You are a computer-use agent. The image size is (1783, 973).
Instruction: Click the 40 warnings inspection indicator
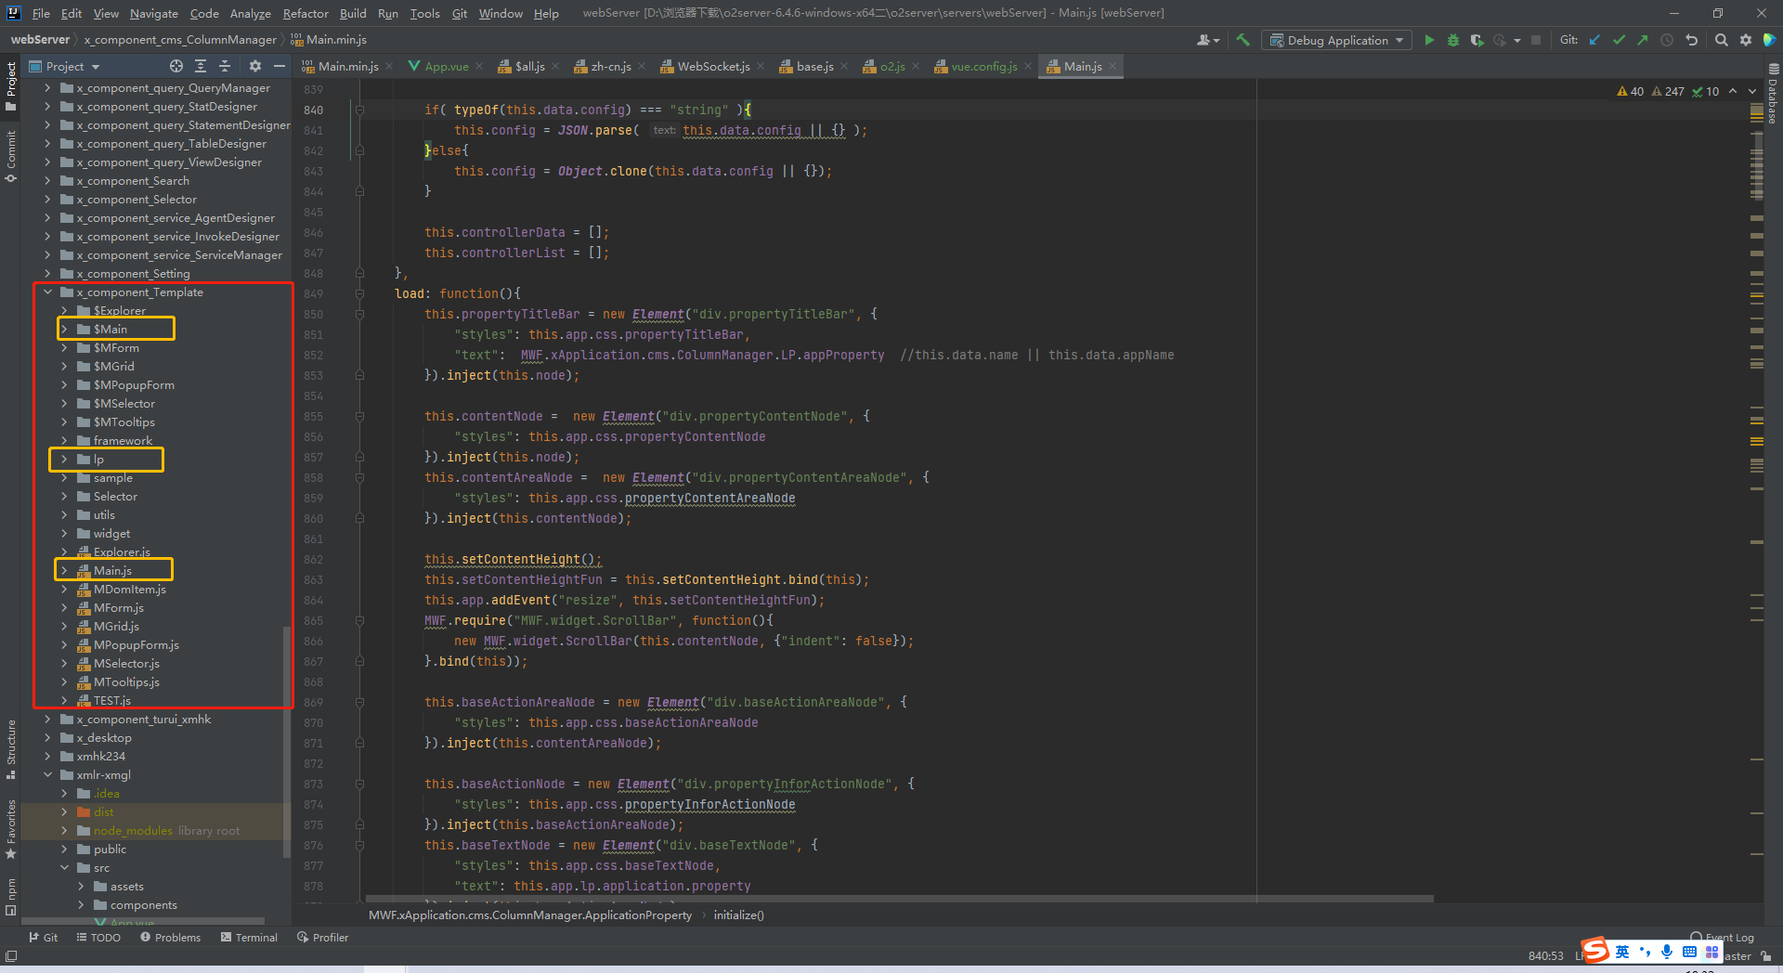(x=1630, y=91)
